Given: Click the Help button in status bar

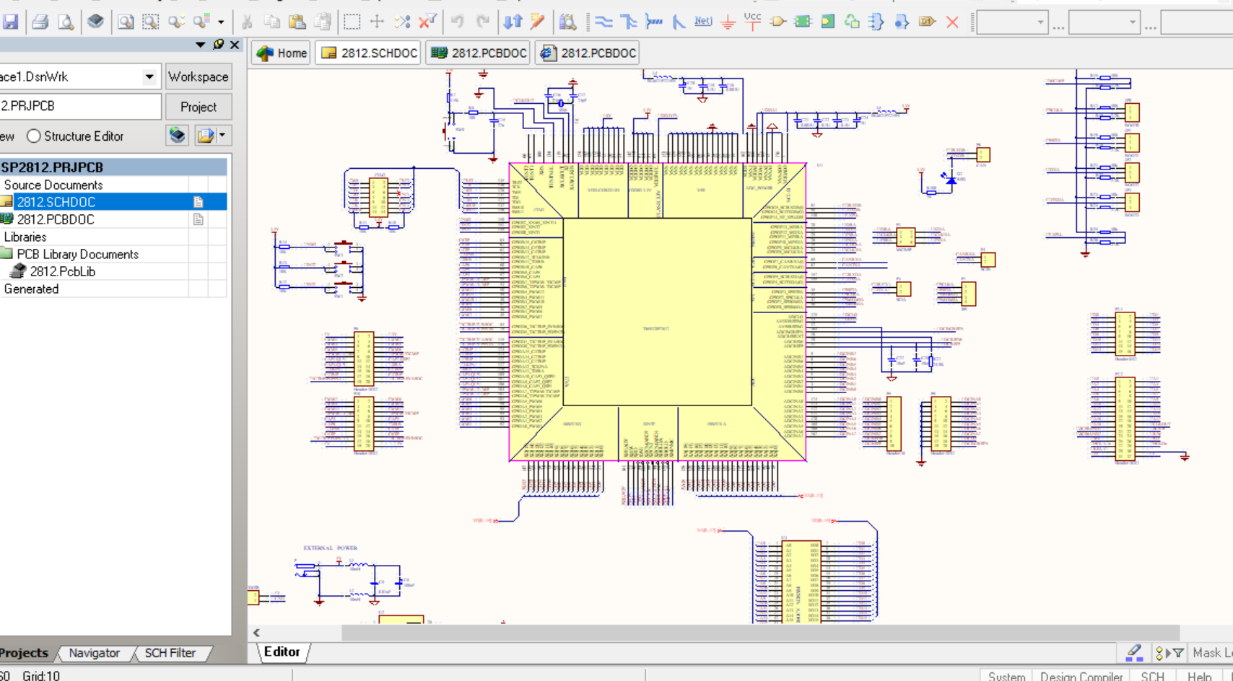Looking at the screenshot, I should [x=1200, y=675].
